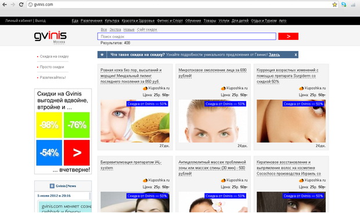Open the Еда category

[75, 21]
